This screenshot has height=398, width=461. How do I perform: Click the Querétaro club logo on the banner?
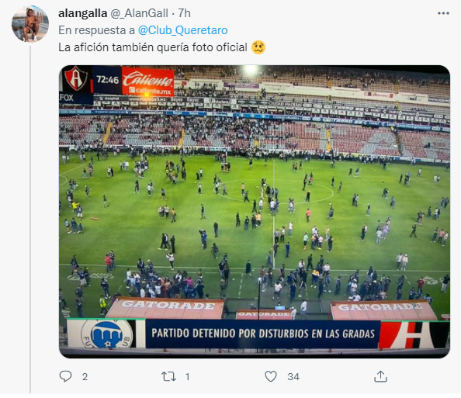[107, 334]
